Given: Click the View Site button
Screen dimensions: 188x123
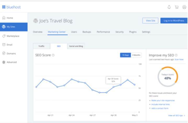Looking at the screenshot, I should pos(150,21).
